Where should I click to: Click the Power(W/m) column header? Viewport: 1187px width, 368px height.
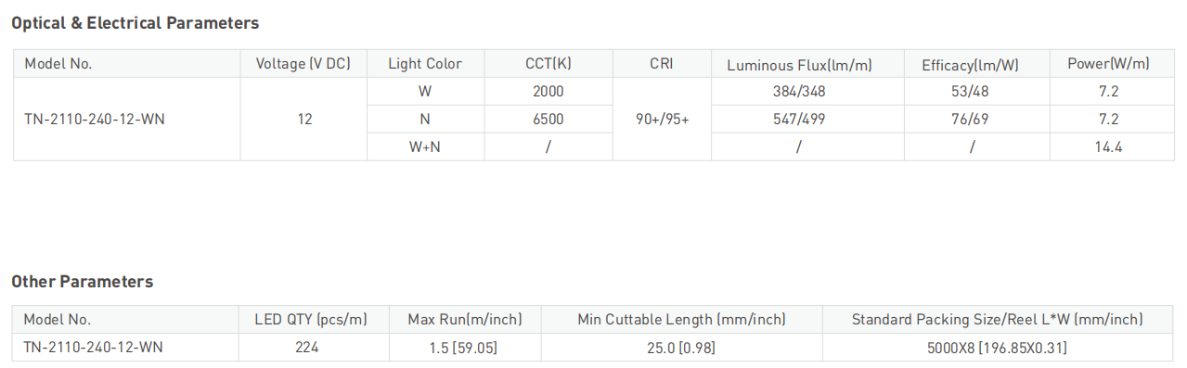coord(1108,64)
